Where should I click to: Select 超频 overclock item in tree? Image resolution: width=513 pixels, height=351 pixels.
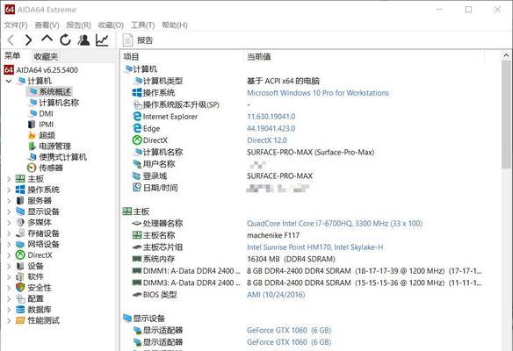(x=47, y=135)
